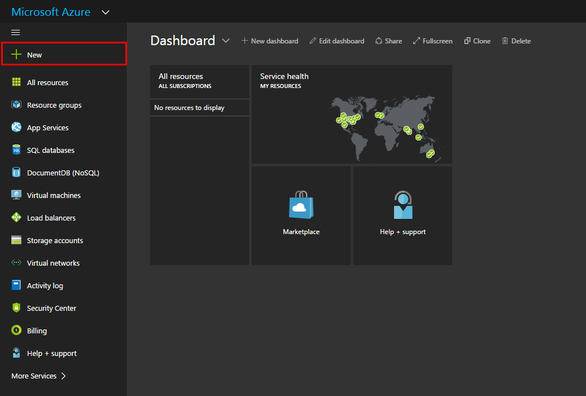This screenshot has height=396, width=586.
Task: Click the All resources tile heading
Action: (181, 76)
